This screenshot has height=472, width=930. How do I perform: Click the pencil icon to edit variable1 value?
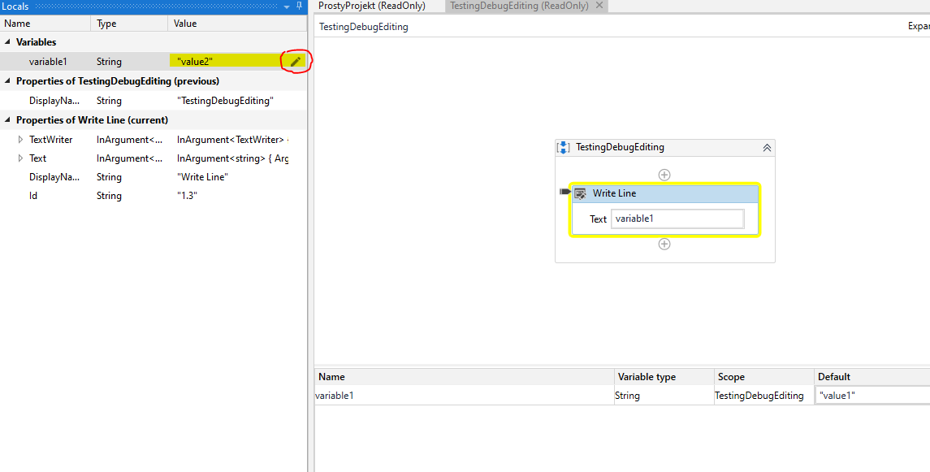pyautogui.click(x=295, y=61)
